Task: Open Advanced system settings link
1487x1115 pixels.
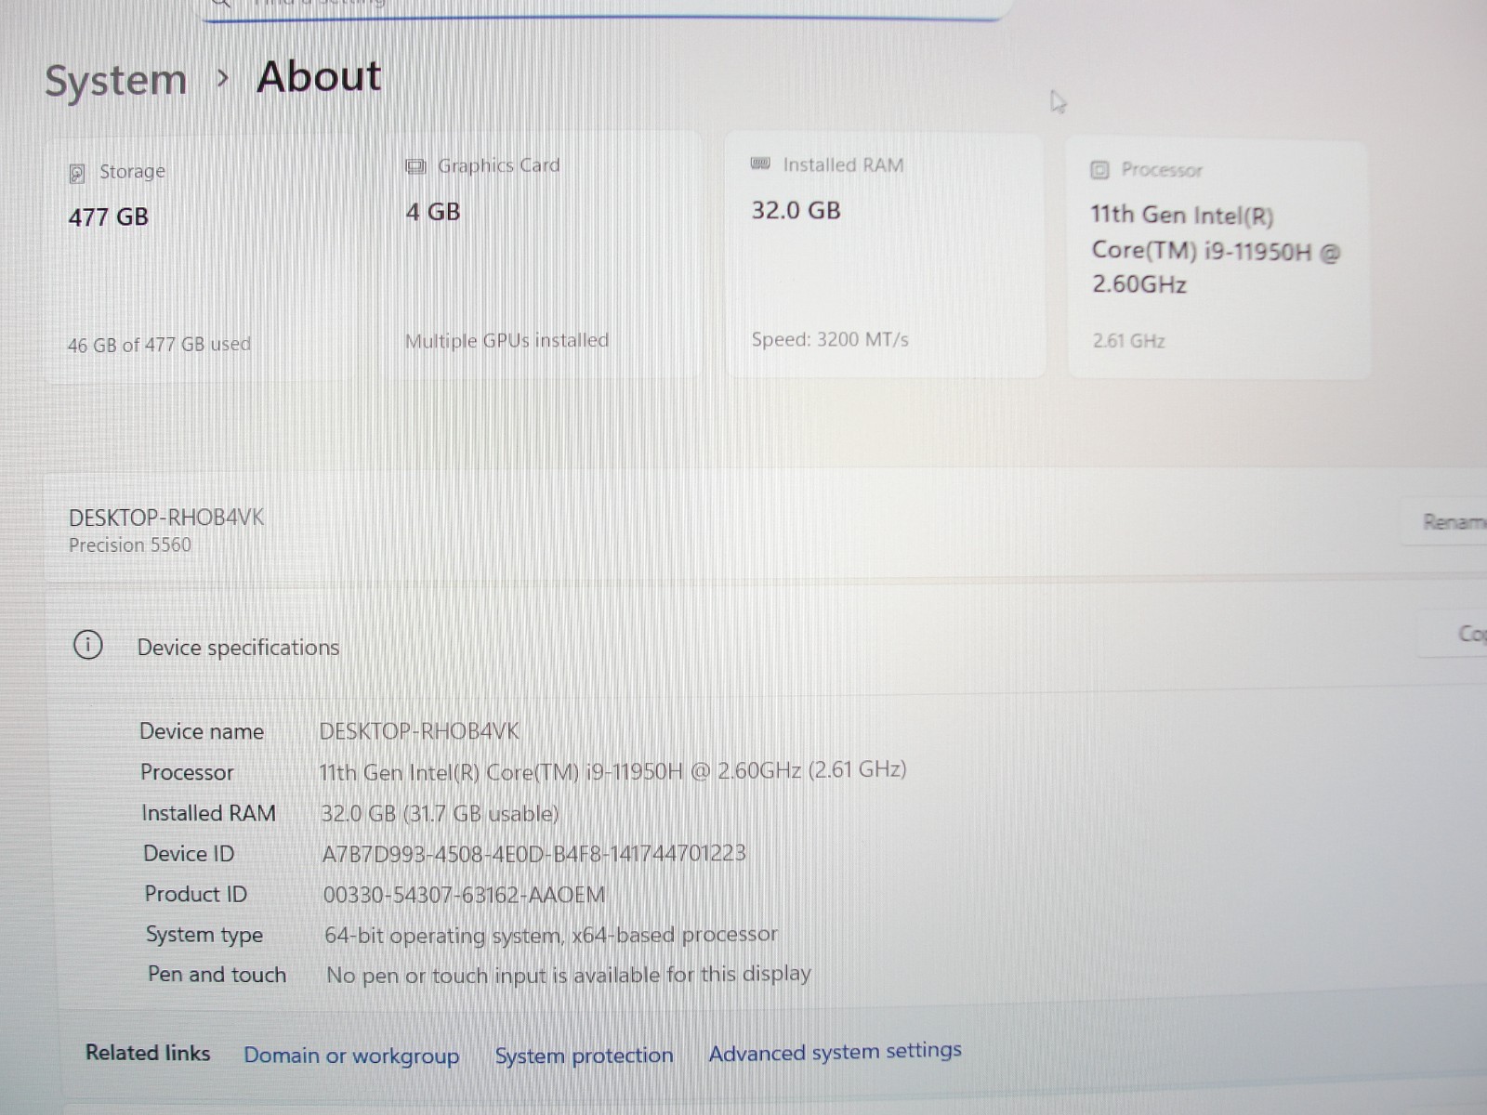Action: [835, 1052]
